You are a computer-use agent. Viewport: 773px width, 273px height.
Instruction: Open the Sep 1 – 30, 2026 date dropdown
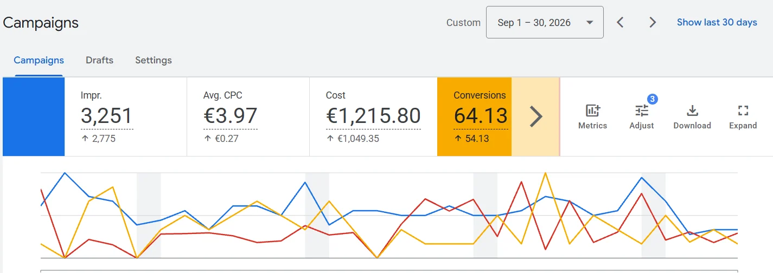pos(545,22)
